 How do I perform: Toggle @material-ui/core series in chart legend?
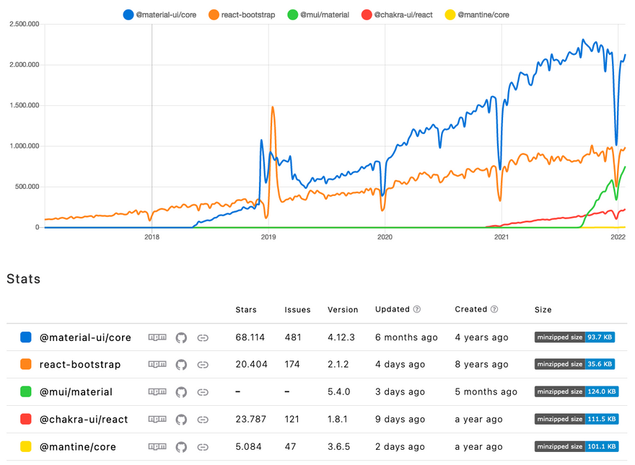163,14
